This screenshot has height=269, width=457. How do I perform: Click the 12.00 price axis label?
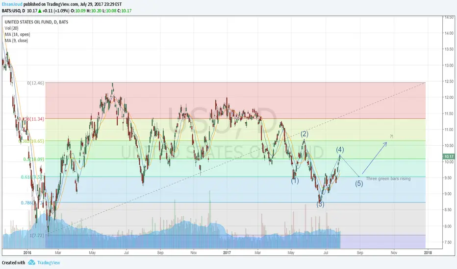pos(449,97)
